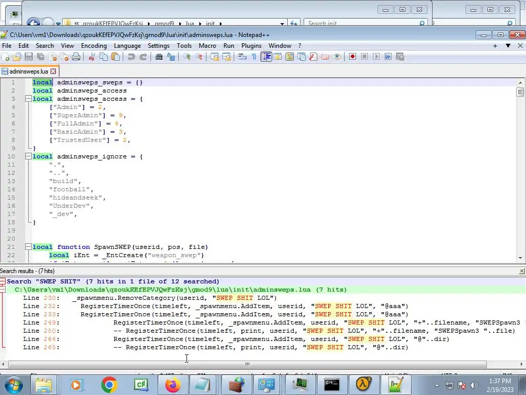Click the Undo arrow icon
Viewport: 526px width, 395px height.
click(x=131, y=57)
